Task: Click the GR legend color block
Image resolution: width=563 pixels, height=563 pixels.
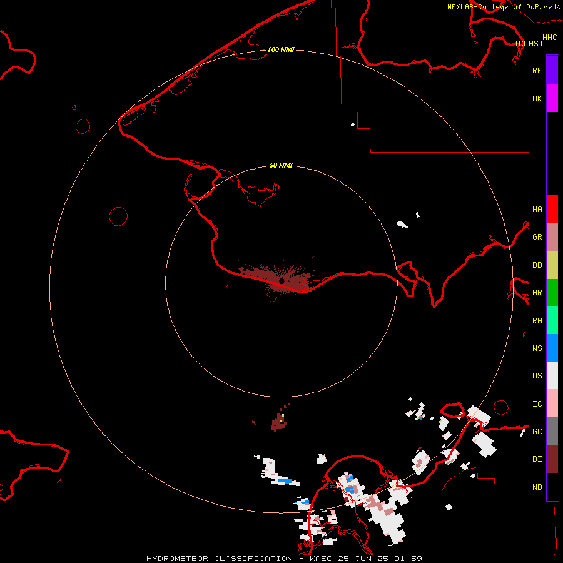Action: [552, 237]
